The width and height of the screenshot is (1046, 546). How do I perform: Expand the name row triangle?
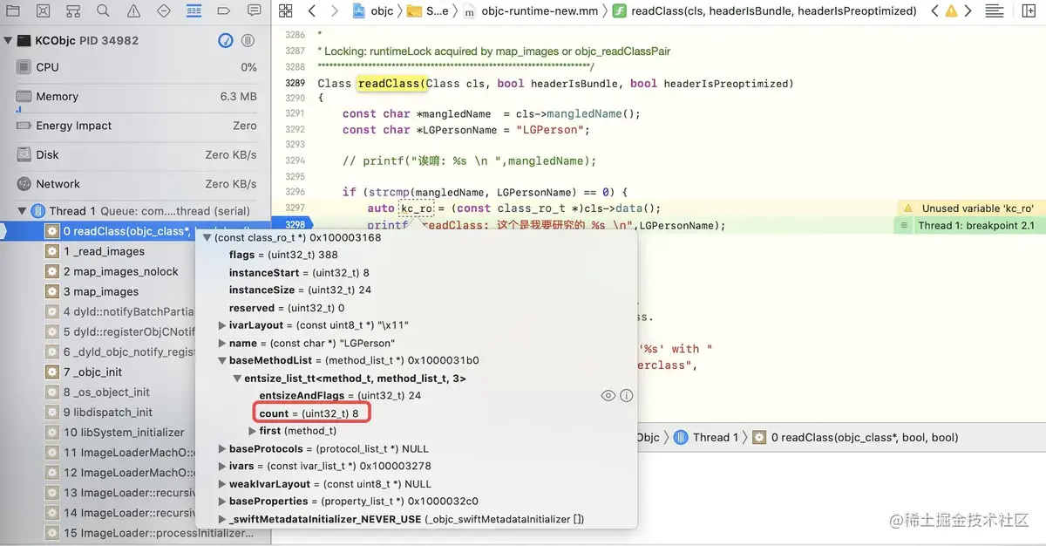pyautogui.click(x=222, y=343)
